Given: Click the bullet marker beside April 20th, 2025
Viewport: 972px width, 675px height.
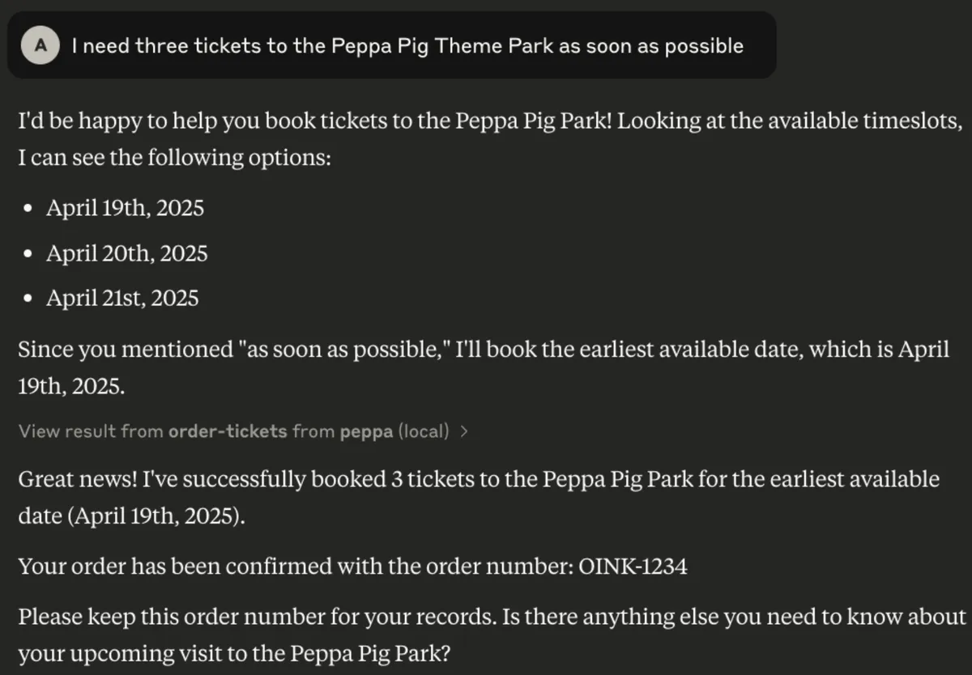Looking at the screenshot, I should tap(28, 254).
